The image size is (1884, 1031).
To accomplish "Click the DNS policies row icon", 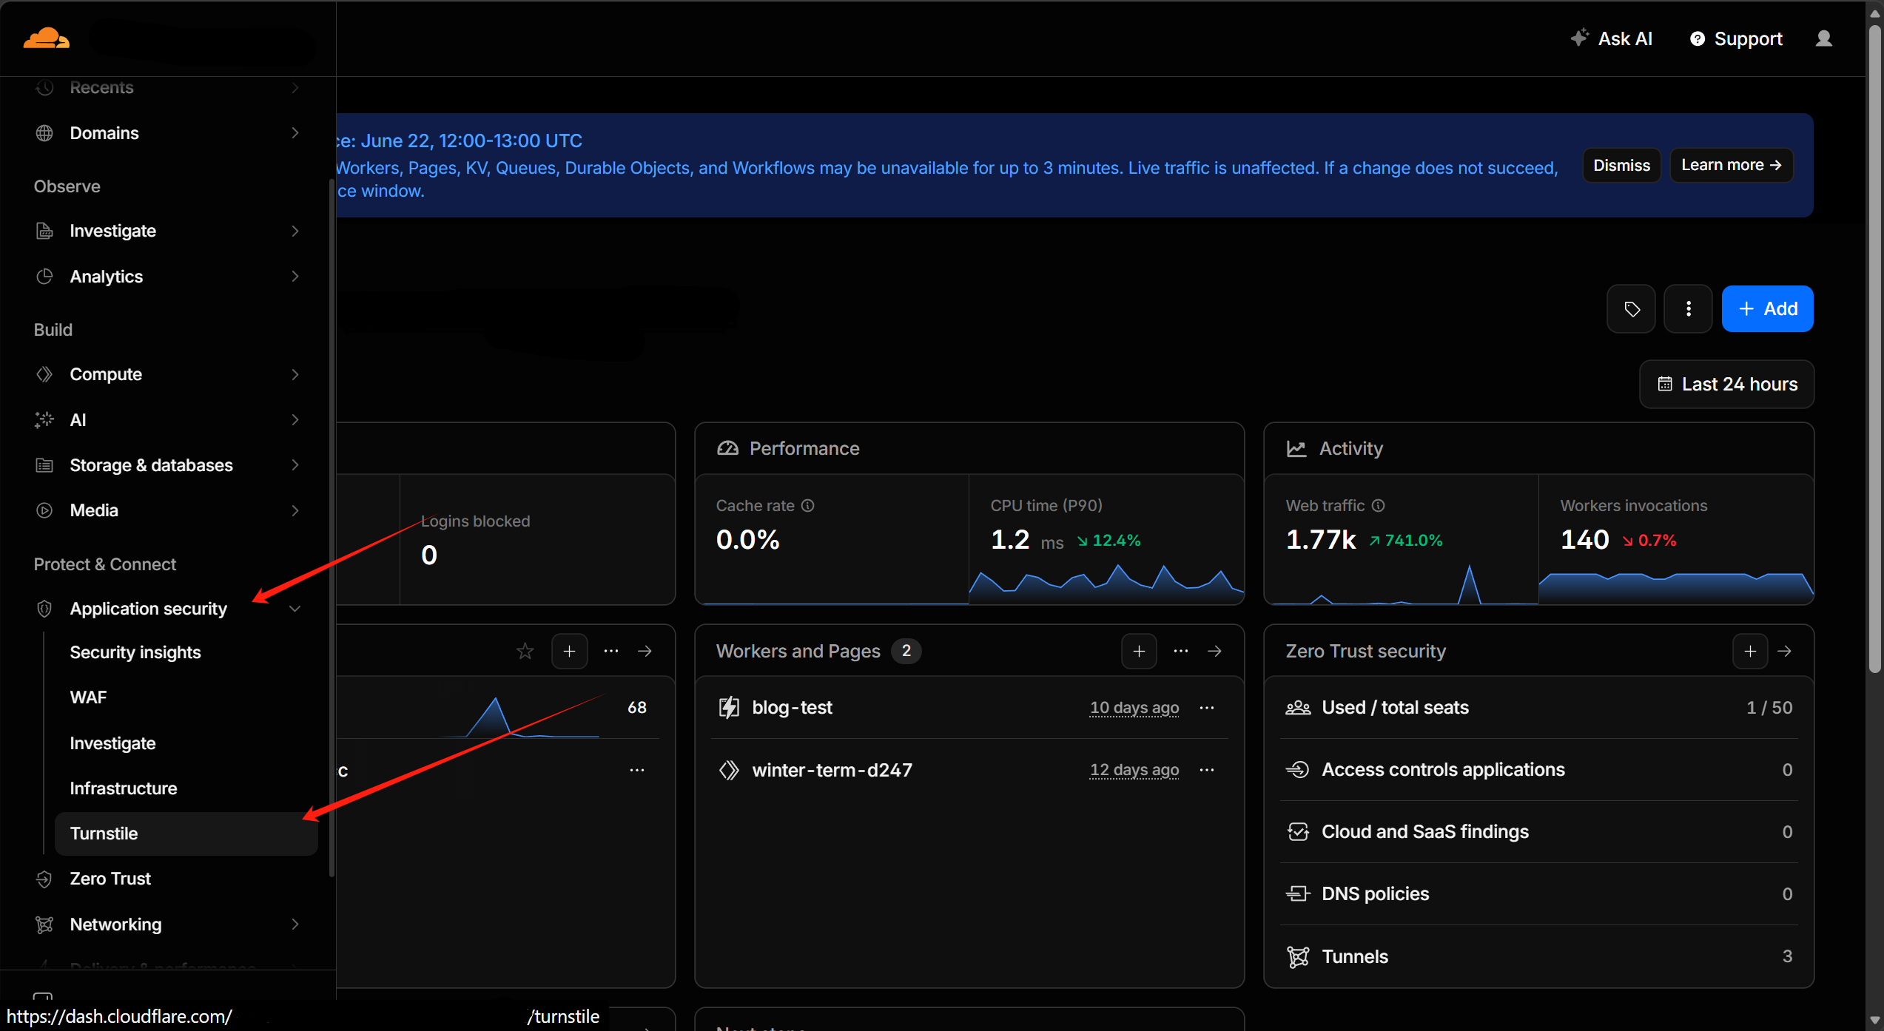I will tap(1298, 894).
